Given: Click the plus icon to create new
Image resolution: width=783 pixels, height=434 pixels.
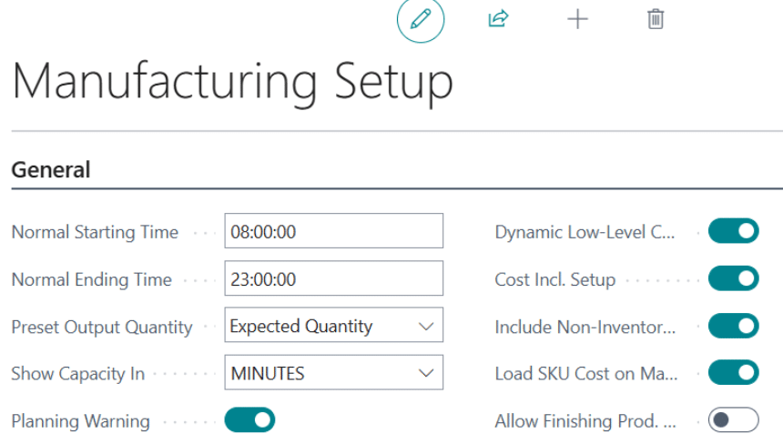Looking at the screenshot, I should 577,19.
